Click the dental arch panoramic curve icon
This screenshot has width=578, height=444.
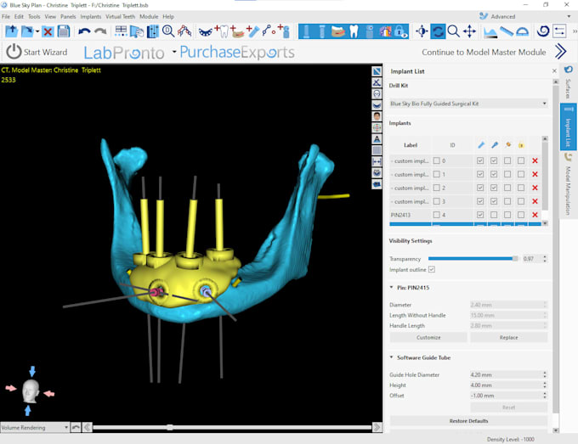pyautogui.click(x=206, y=31)
